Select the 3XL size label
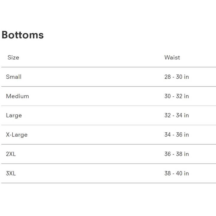Viewport: 216px width, 216px height. point(11,173)
